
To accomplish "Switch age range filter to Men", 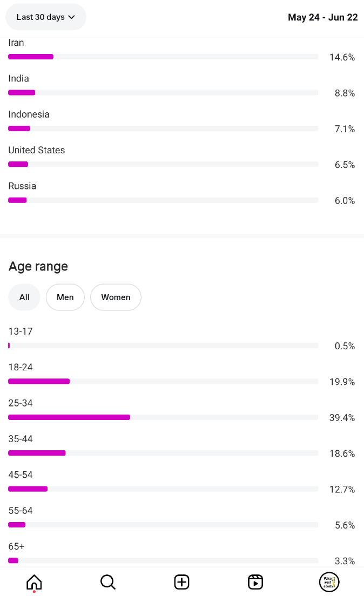I will [65, 297].
